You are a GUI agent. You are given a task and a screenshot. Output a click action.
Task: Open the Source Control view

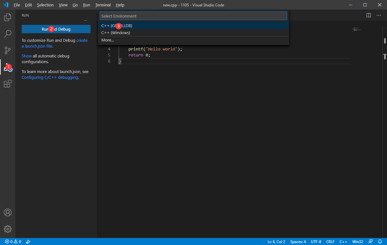(x=8, y=50)
